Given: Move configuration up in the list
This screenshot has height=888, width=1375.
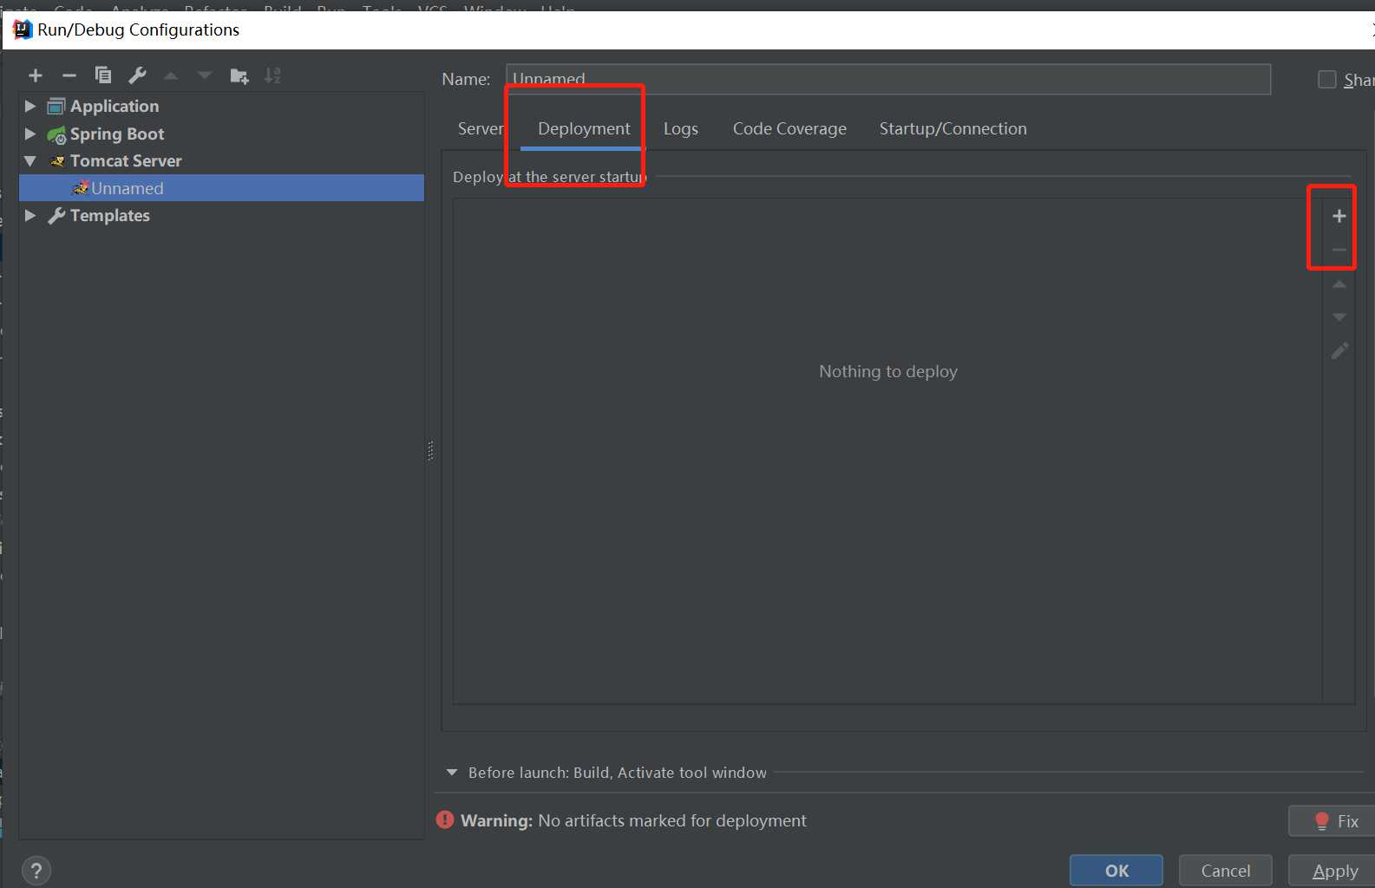Looking at the screenshot, I should (172, 76).
